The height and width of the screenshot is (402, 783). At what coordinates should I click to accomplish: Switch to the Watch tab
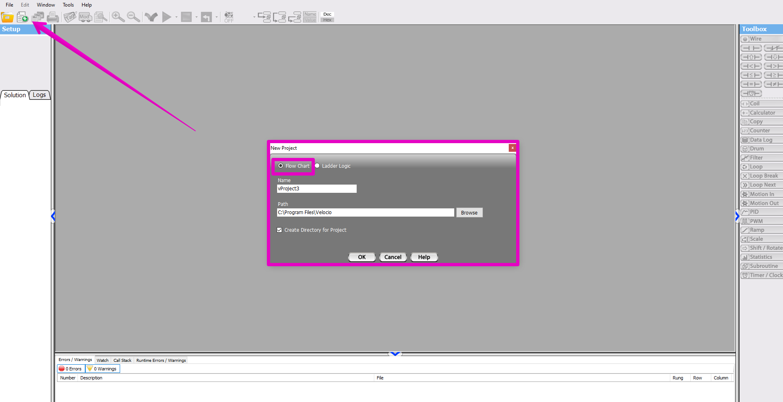coord(102,360)
